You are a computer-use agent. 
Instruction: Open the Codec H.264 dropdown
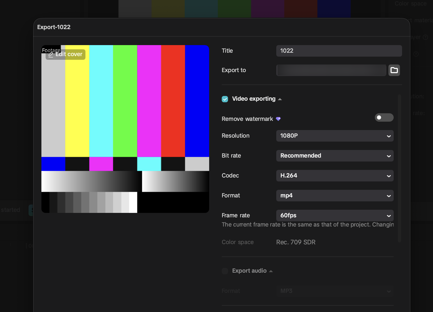pyautogui.click(x=335, y=176)
